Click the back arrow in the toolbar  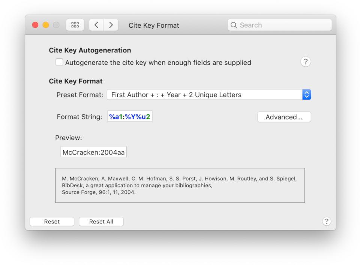[96, 25]
